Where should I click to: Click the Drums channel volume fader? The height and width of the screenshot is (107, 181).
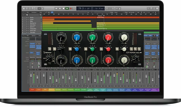pyautogui.click(x=31, y=75)
